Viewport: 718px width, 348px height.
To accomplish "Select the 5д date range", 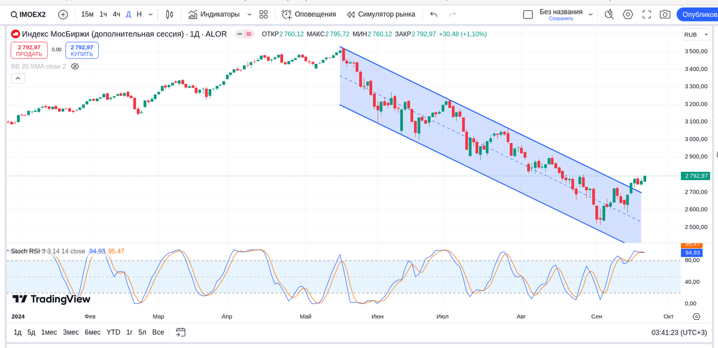I will 31,332.
